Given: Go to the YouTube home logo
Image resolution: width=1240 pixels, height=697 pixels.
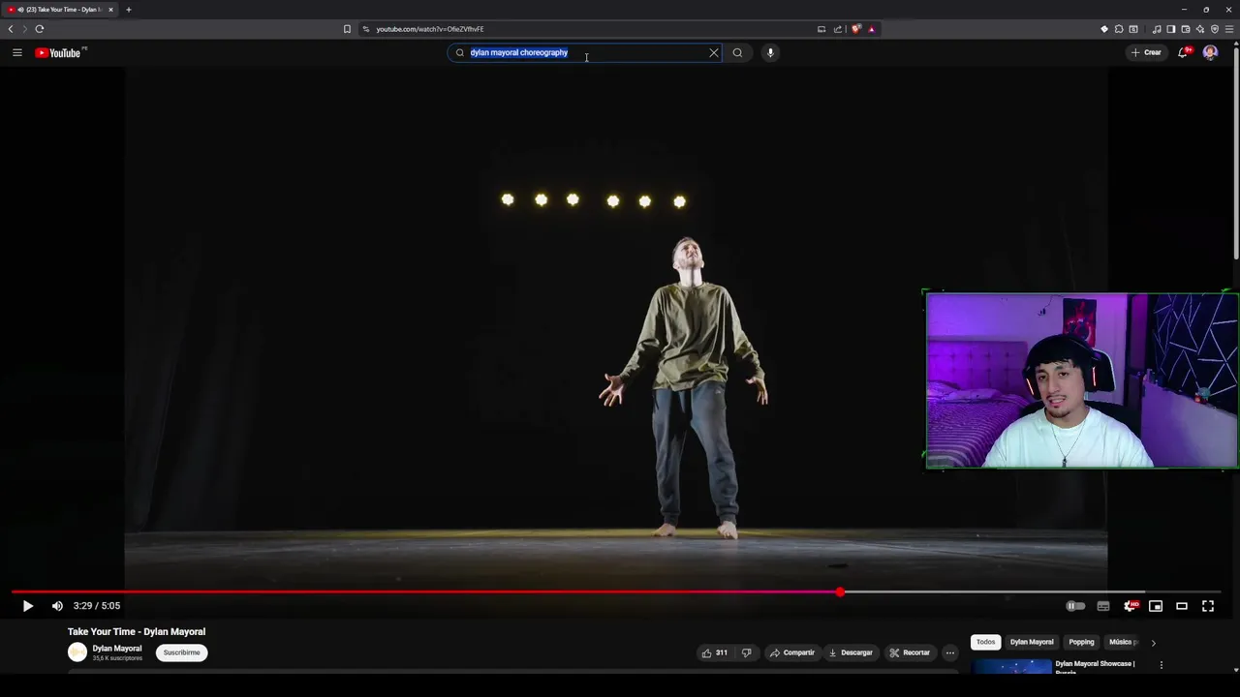Looking at the screenshot, I should click(58, 52).
